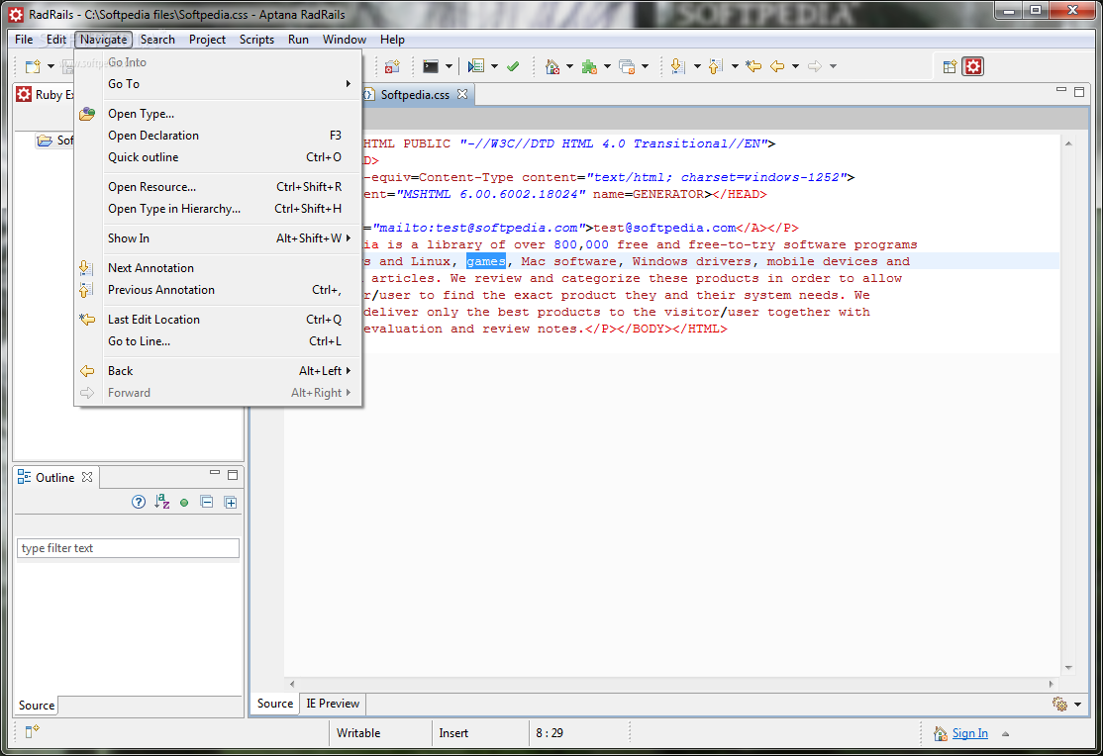The image size is (1103, 756).
Task: Click Previous Annotation toolbar arrow icon
Action: (x=716, y=67)
